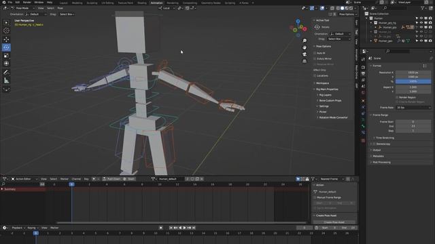Screen dimensions: 435x244
Task: Open the Tool properties tab icon
Action: coord(363,59)
